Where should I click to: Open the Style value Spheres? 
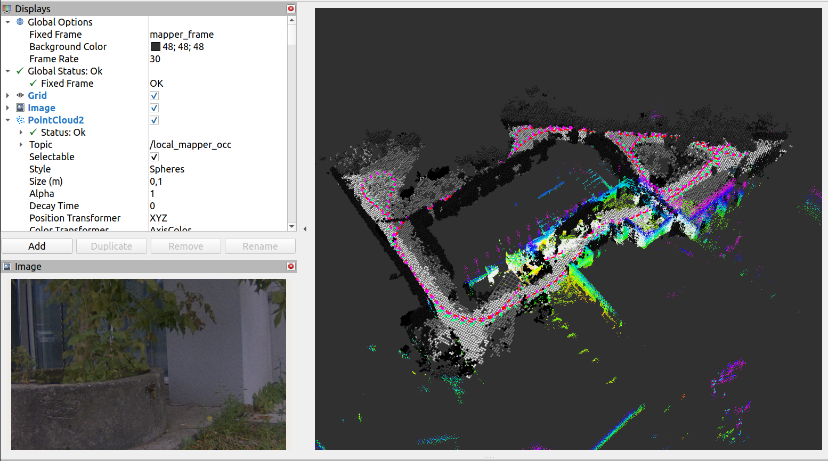pos(167,169)
